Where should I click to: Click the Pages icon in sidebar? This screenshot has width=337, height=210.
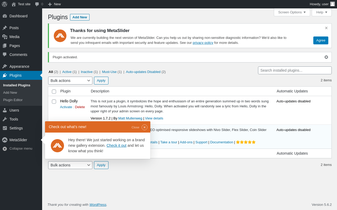(x=5, y=46)
